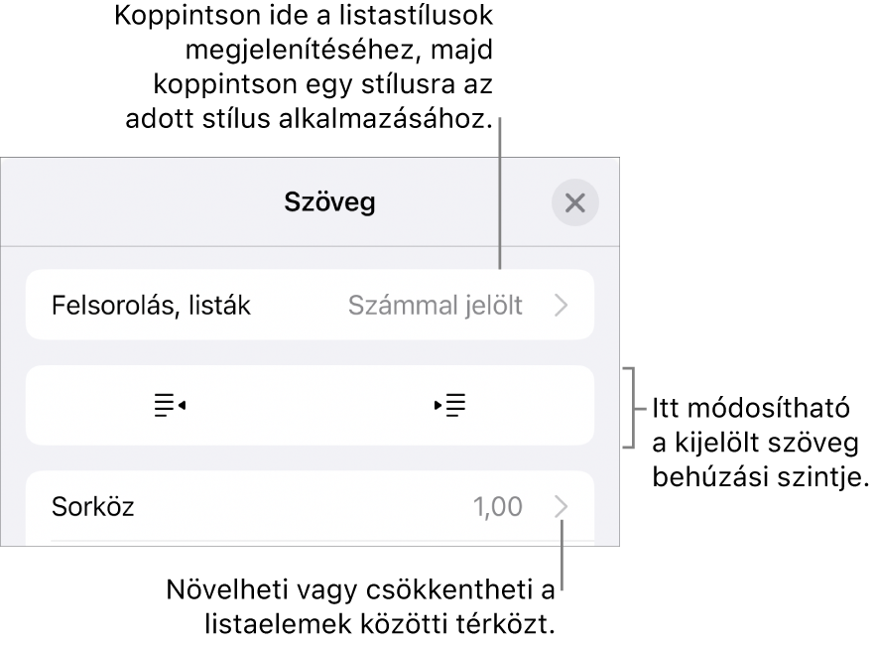Screen dimensions: 877x649
Task: Click the callout line above Számmal jelölt
Action: (x=500, y=198)
